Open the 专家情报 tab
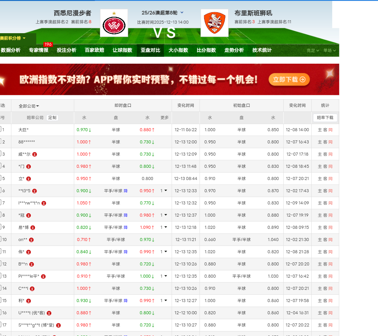Viewport: 378px width, 336px height. click(39, 50)
